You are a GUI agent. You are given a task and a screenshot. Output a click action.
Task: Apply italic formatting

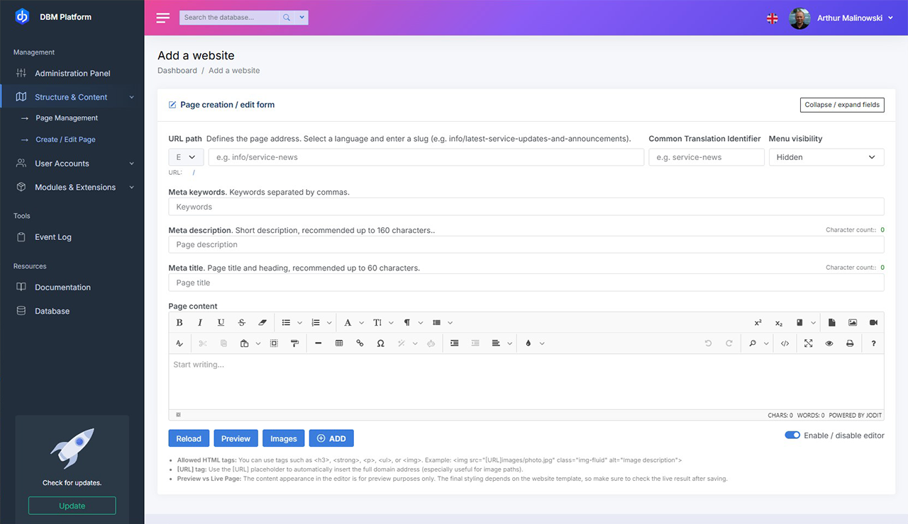click(200, 322)
